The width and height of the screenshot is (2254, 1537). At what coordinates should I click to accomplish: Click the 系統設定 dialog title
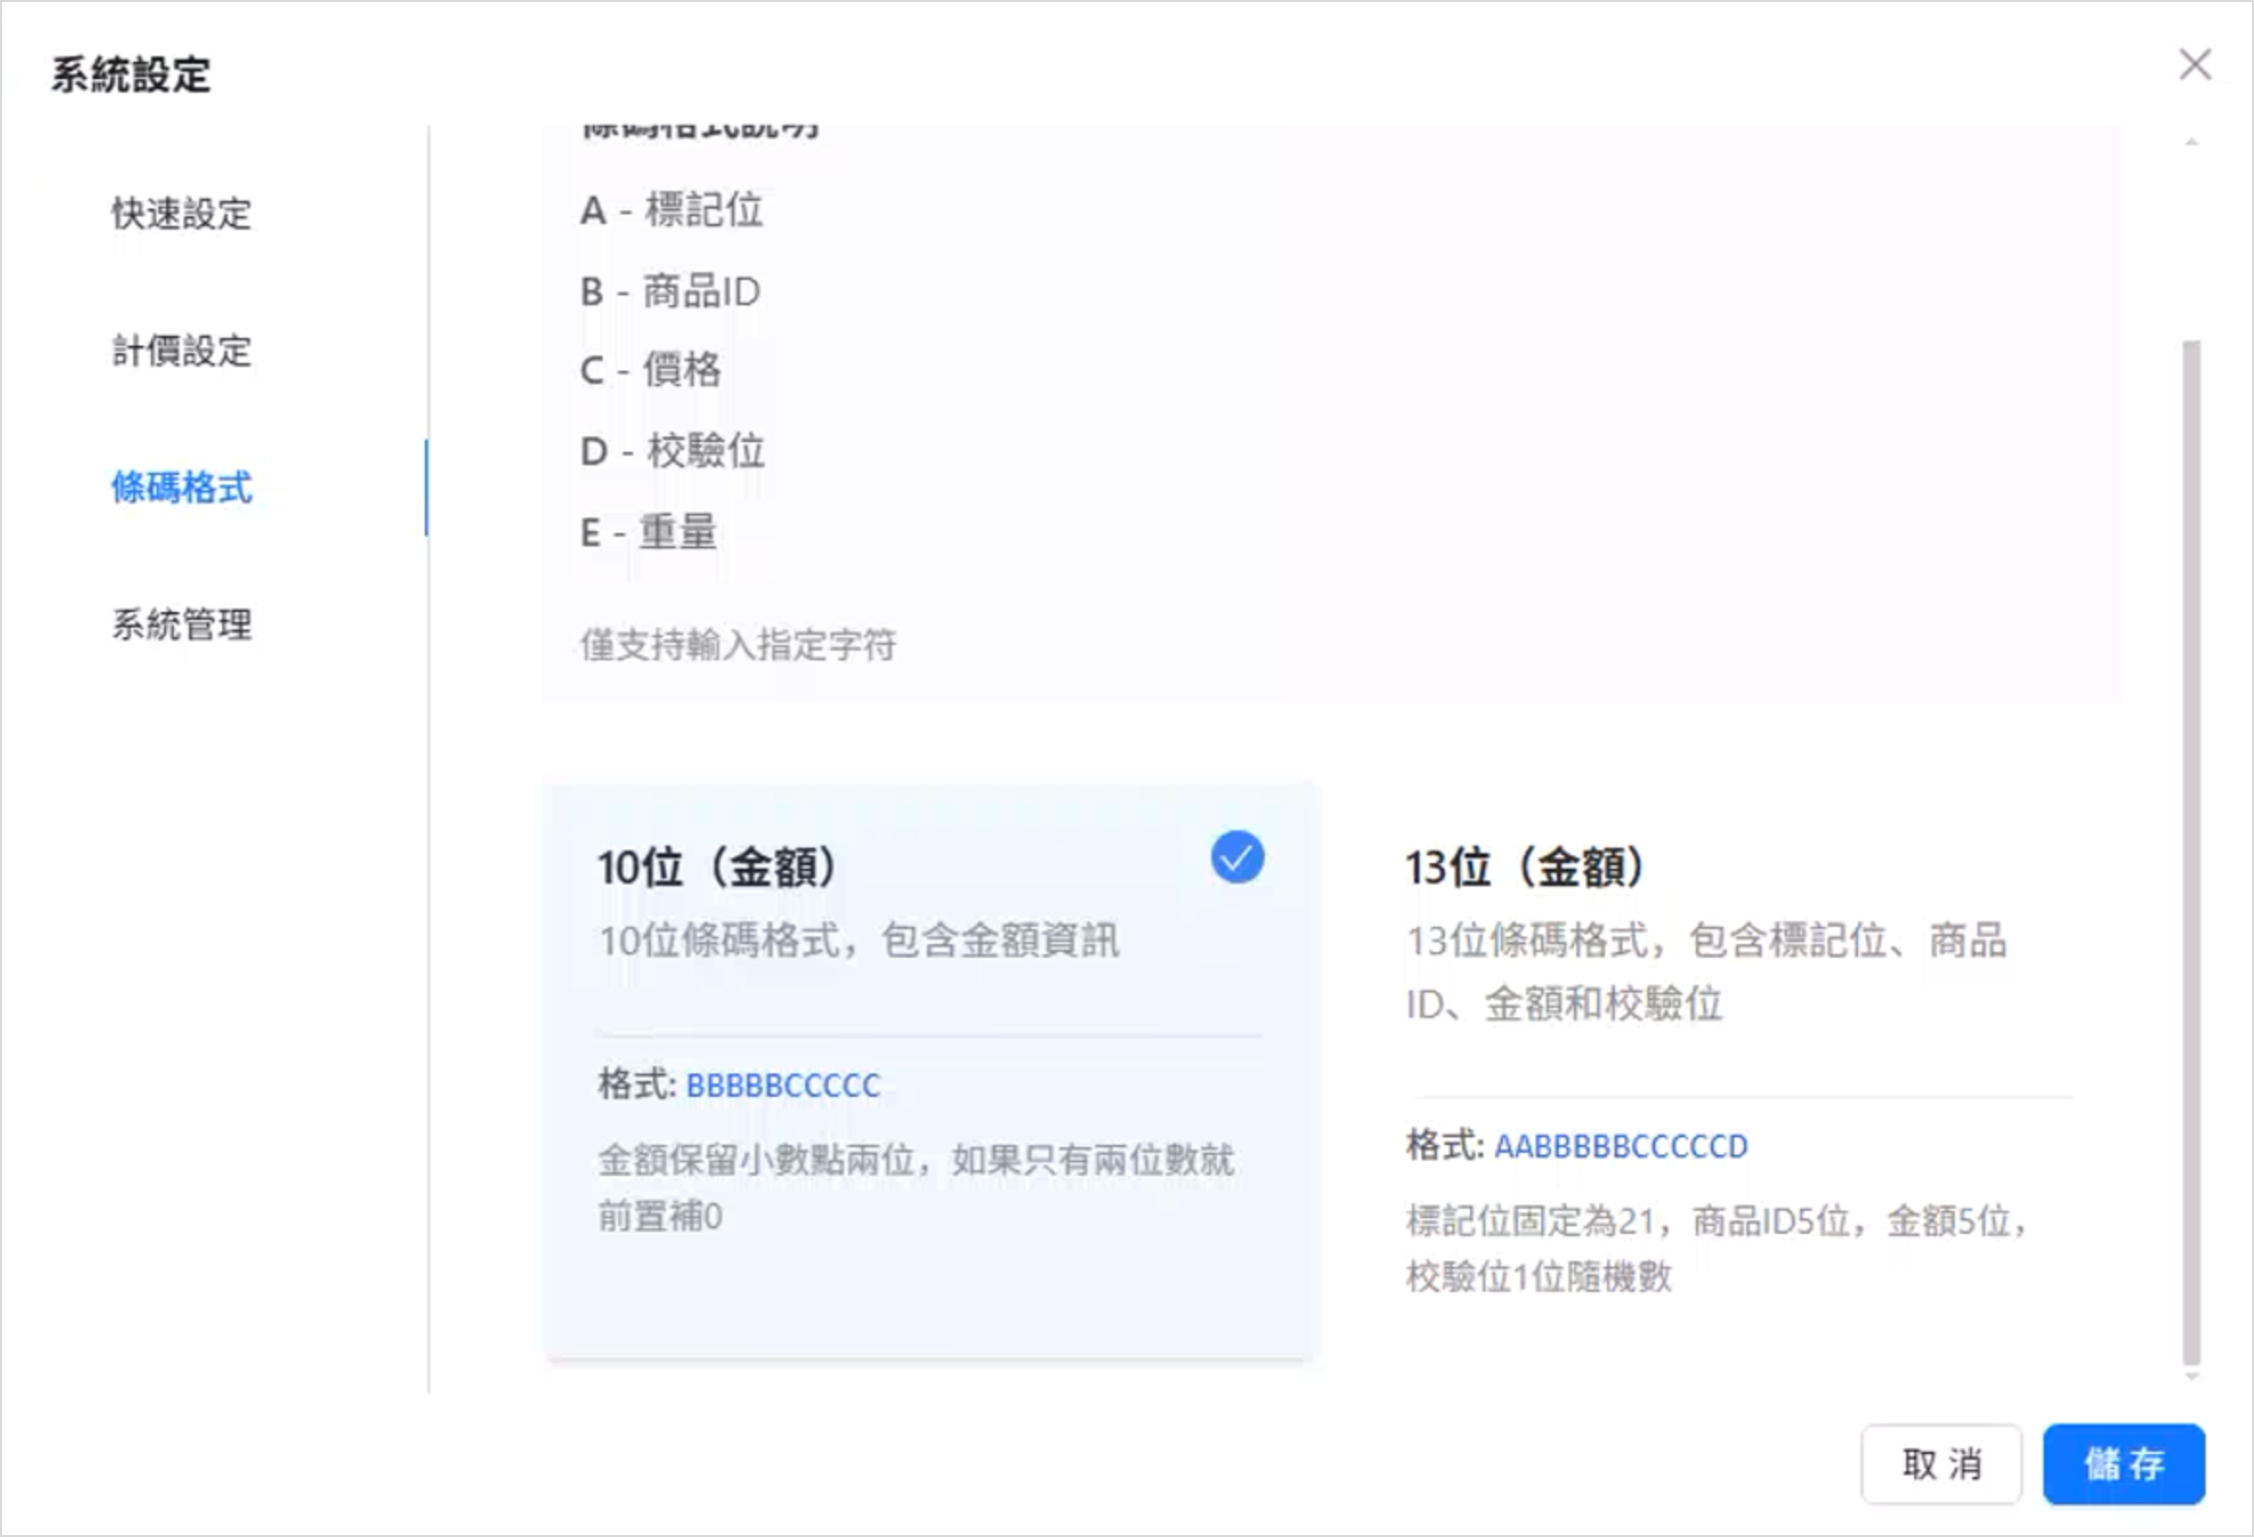point(131,74)
